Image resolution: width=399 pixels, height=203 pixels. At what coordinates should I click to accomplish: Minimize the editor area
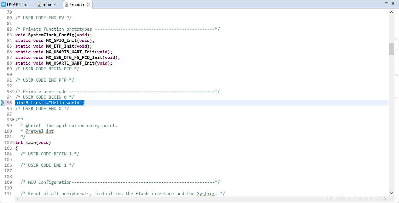(x=386, y=3)
